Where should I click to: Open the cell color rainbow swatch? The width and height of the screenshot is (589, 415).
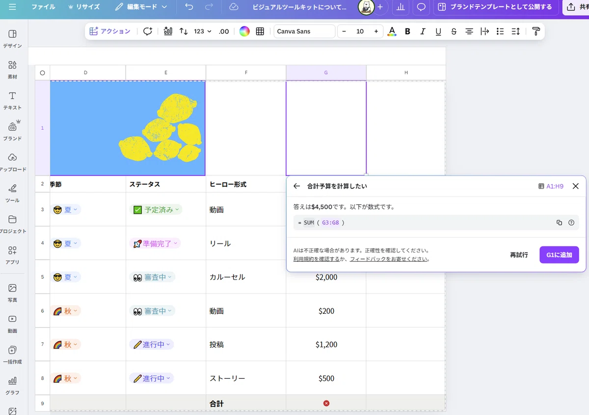(244, 31)
